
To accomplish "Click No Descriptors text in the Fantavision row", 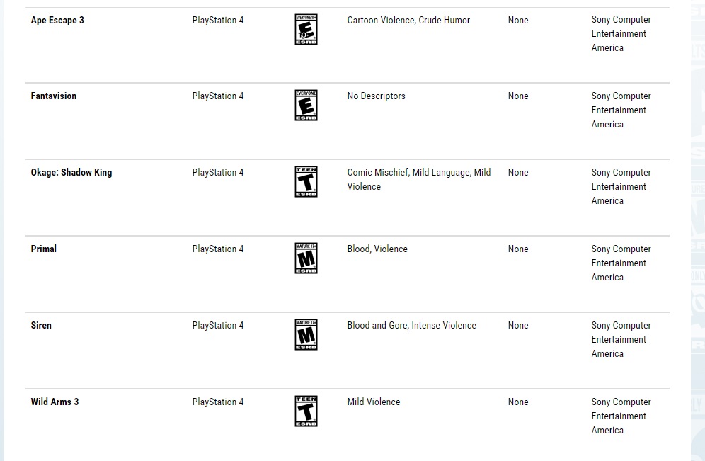I will pos(376,96).
